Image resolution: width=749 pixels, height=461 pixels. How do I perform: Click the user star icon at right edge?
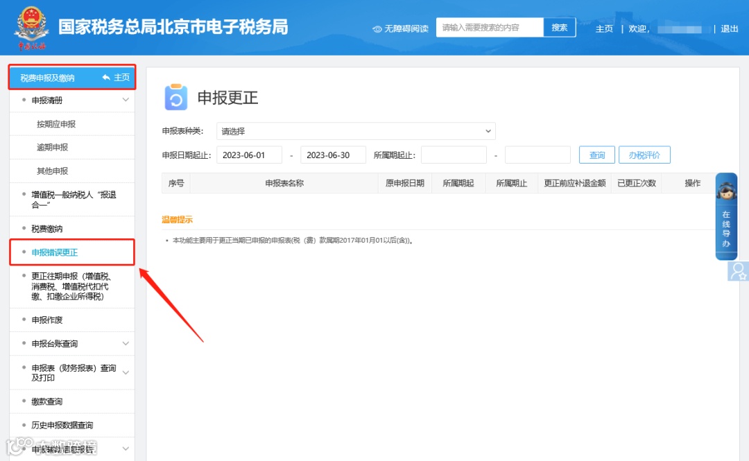(738, 271)
